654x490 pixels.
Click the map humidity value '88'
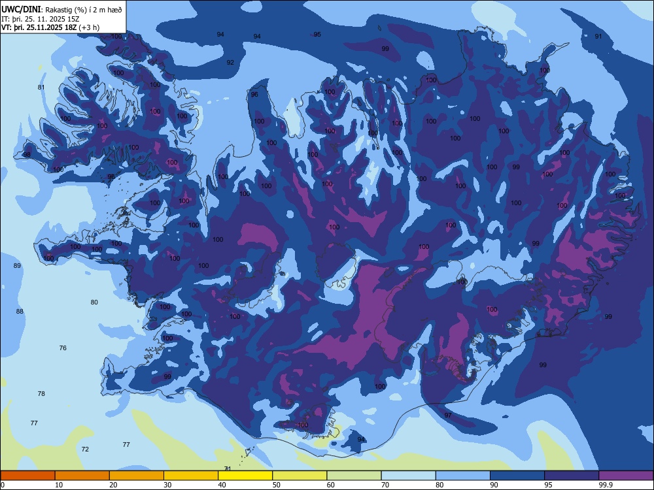pos(20,311)
